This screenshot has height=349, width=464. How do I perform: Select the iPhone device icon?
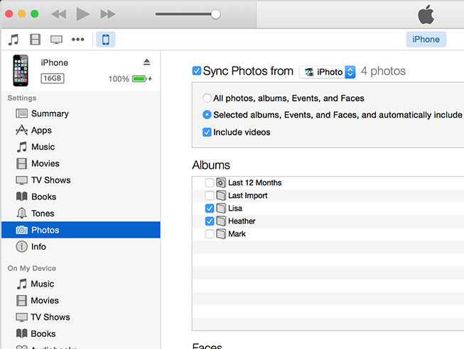tap(105, 39)
